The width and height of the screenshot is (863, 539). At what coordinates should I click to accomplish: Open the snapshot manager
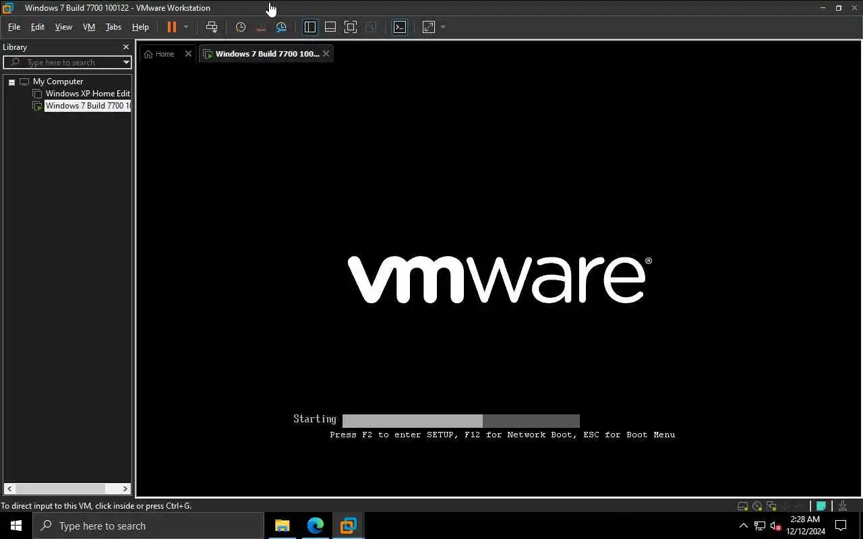coord(281,27)
